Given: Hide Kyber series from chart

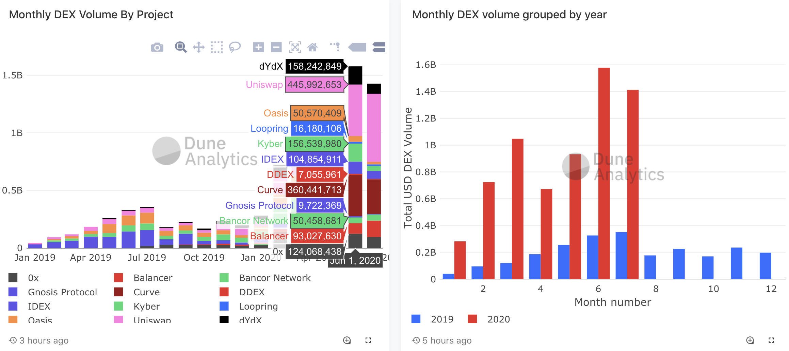Looking at the screenshot, I should [137, 306].
